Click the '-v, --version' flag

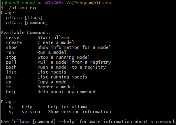pyautogui.click(x=23, y=112)
